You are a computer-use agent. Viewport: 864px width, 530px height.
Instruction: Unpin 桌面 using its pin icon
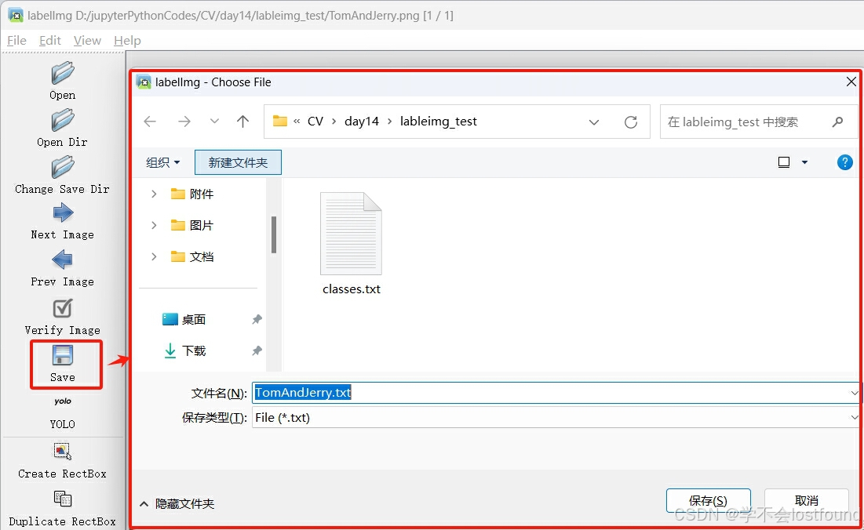click(x=257, y=319)
